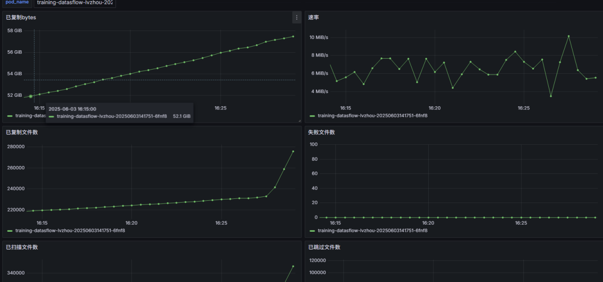603x282 pixels.
Task: Toggle the truncated legend label in 已复制bytes panel
Action: point(30,116)
